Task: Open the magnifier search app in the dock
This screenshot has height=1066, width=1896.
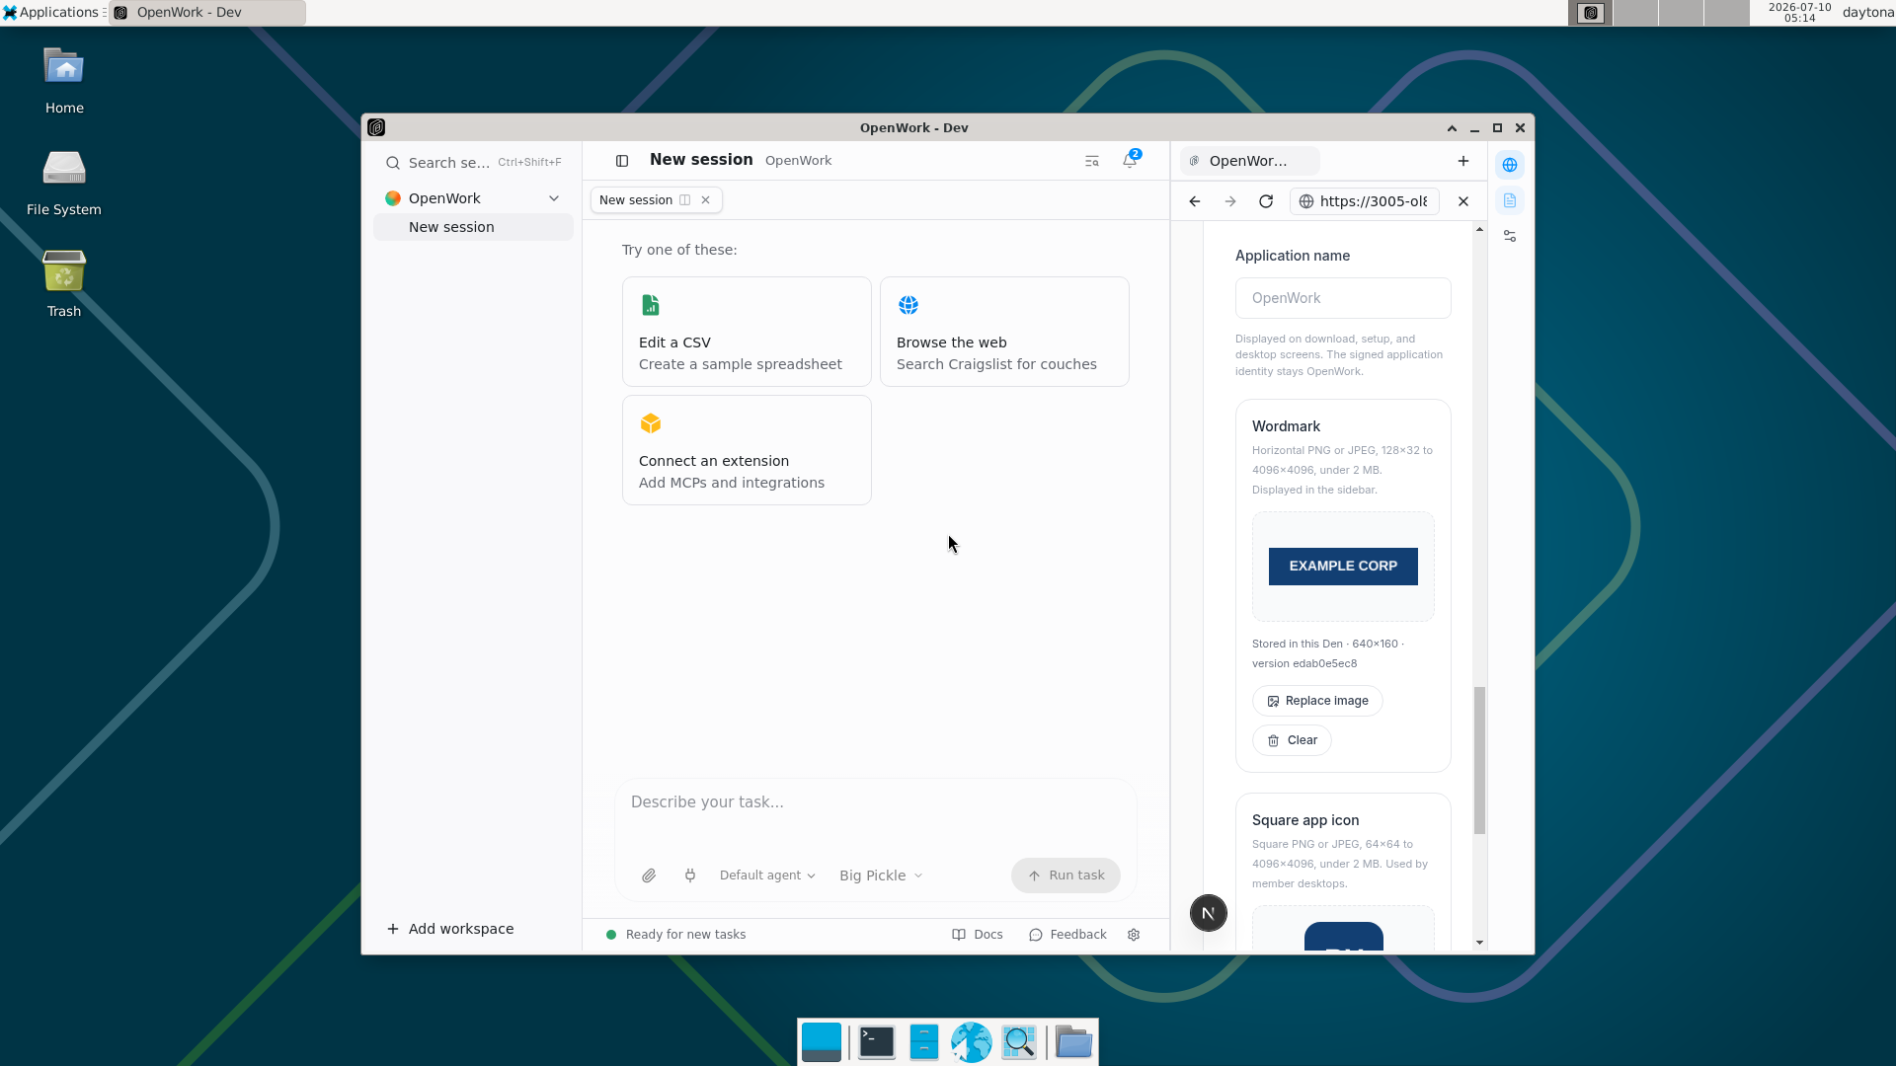Action: (1019, 1042)
